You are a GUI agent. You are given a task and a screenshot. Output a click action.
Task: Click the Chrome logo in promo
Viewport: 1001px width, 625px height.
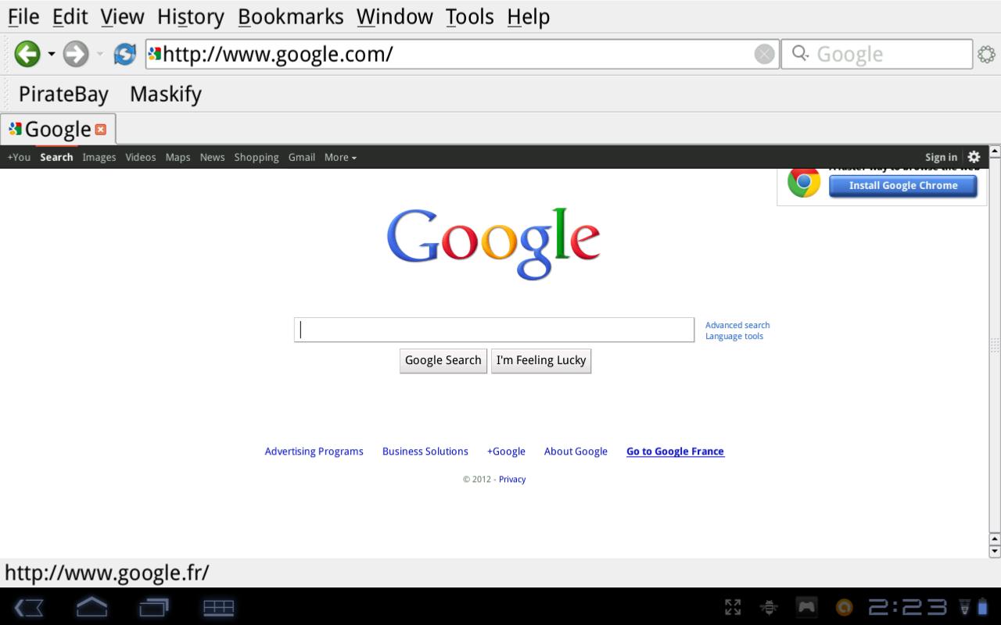[803, 183]
